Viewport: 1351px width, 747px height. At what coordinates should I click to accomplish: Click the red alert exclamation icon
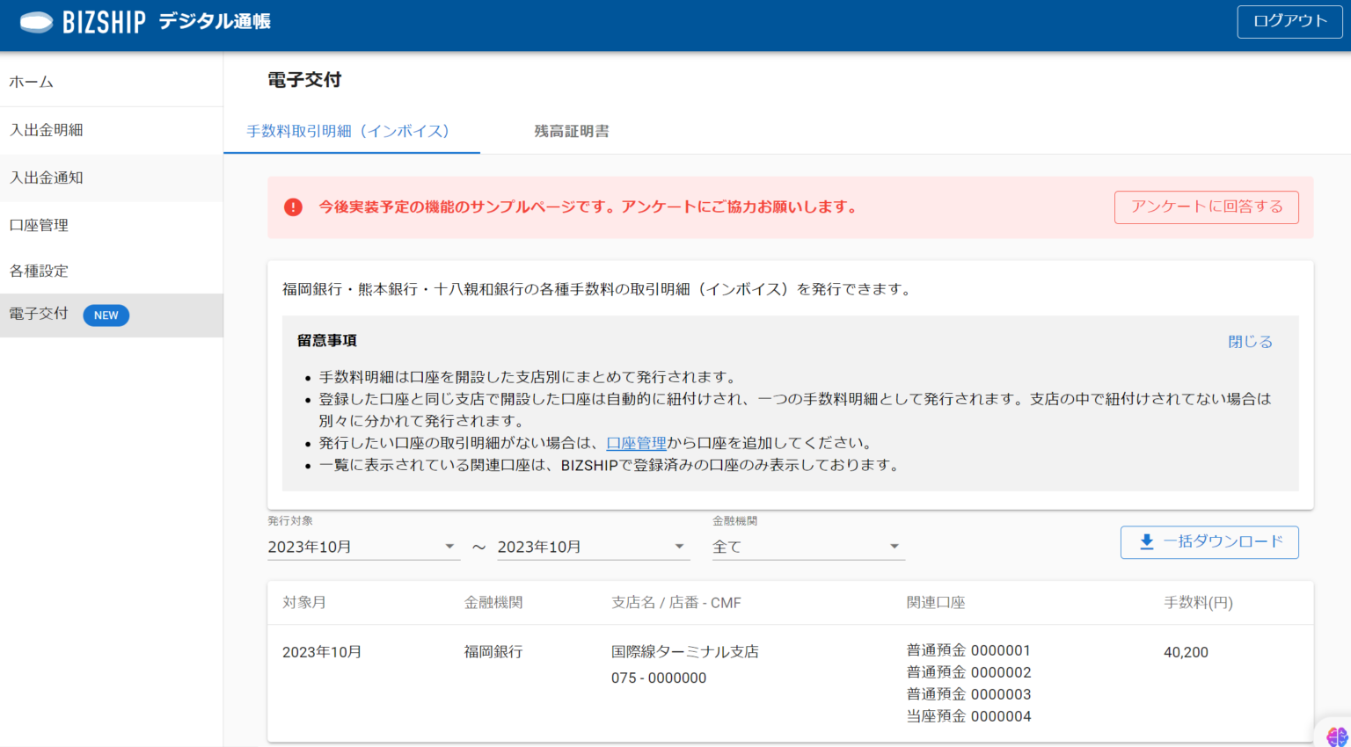click(293, 207)
